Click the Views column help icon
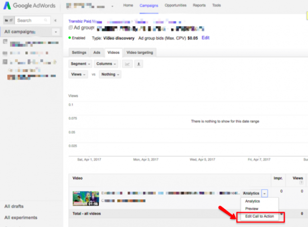 coord(301,183)
